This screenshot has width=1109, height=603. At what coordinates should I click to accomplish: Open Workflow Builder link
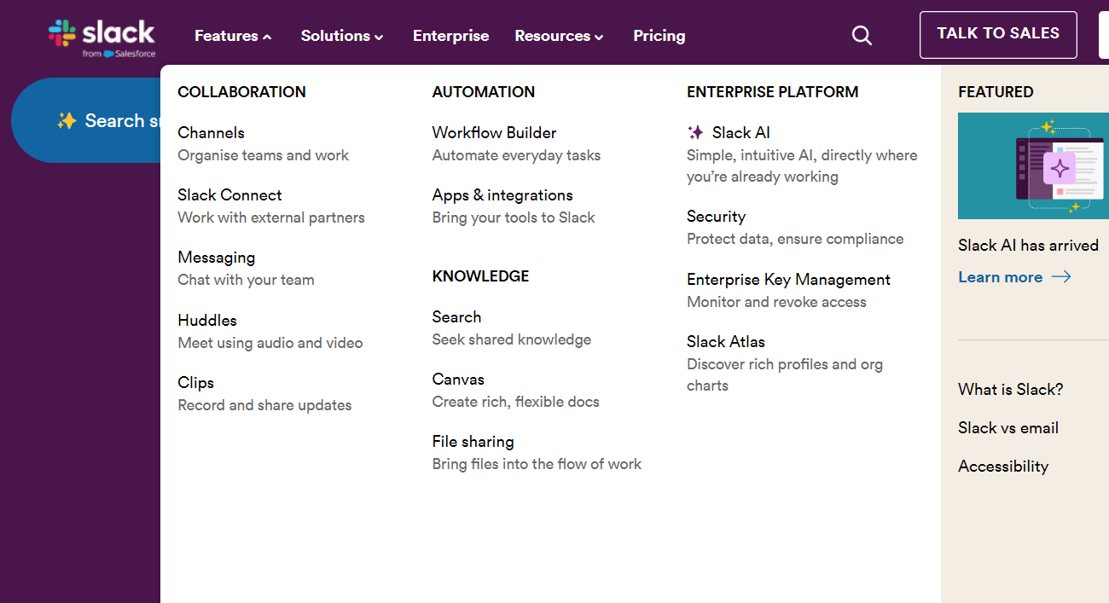point(494,132)
